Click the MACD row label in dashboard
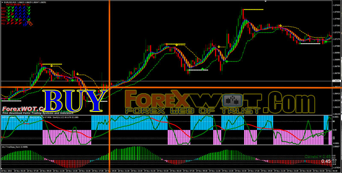 point(4,17)
